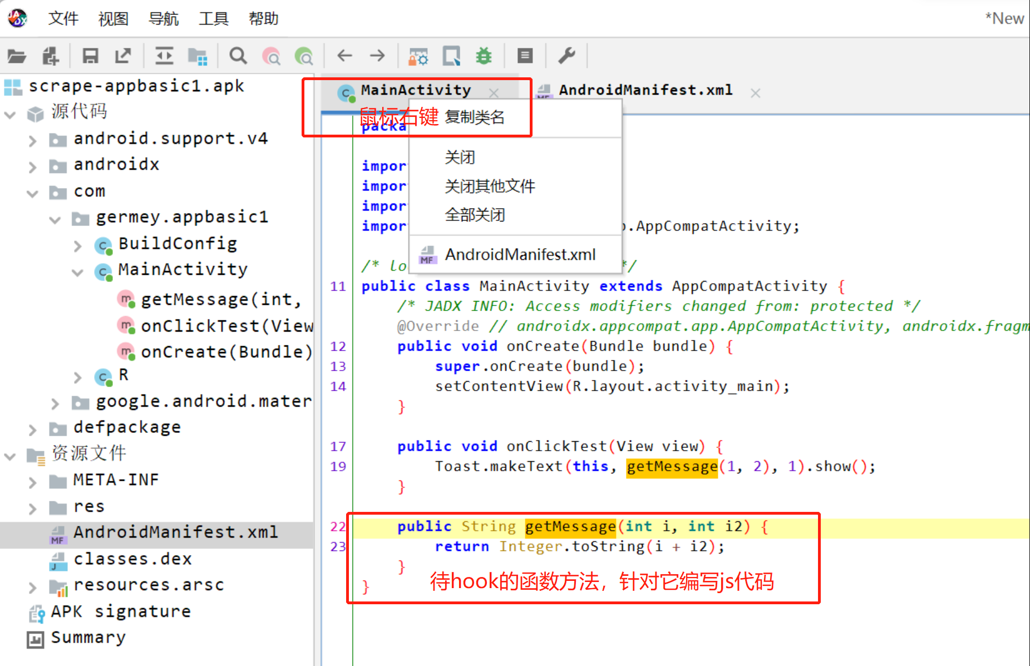Choose 复制类名 in the context menu
The height and width of the screenshot is (666, 1030).
475,117
